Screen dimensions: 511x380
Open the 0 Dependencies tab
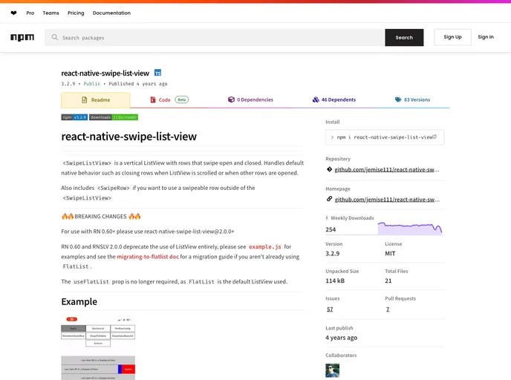(250, 99)
